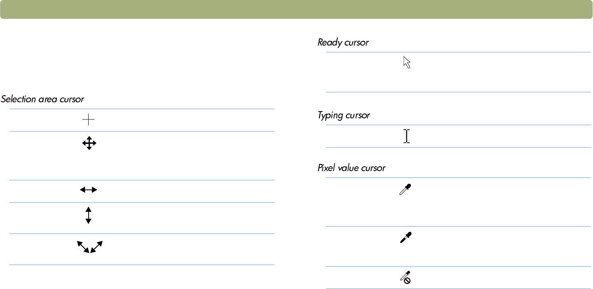The height and width of the screenshot is (289, 593).
Task: Click the "Selection area cursor" heading
Action: [42, 99]
